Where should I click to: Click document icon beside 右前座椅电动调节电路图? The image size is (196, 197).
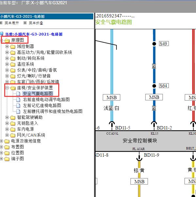[x=18, y=99]
